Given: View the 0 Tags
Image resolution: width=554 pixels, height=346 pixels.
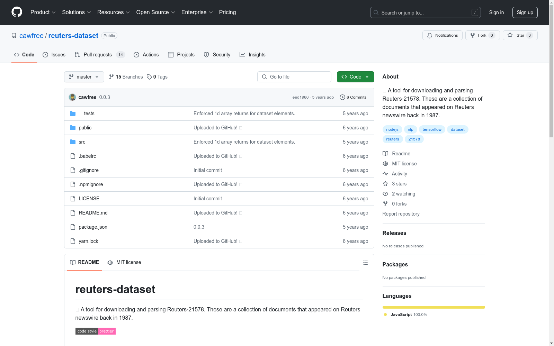Looking at the screenshot, I should click(x=157, y=77).
